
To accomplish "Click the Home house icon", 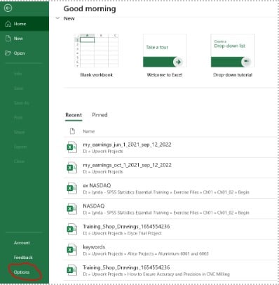I will [8, 24].
